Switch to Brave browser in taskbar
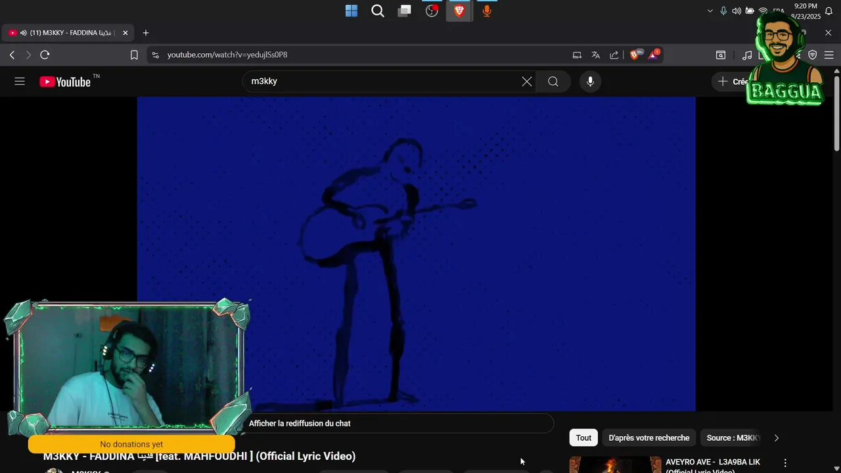Image resolution: width=841 pixels, height=473 pixels. coord(459,11)
